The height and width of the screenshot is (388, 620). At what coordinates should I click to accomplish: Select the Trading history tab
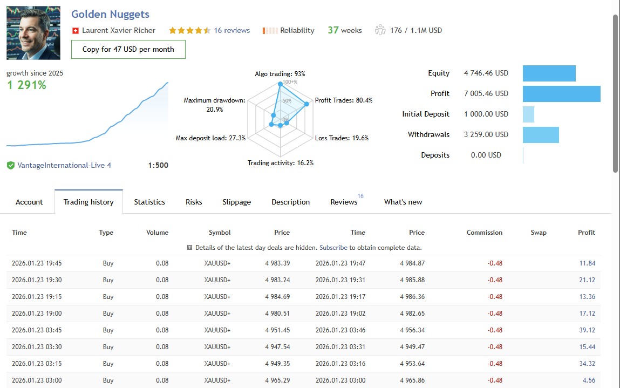[x=88, y=202]
